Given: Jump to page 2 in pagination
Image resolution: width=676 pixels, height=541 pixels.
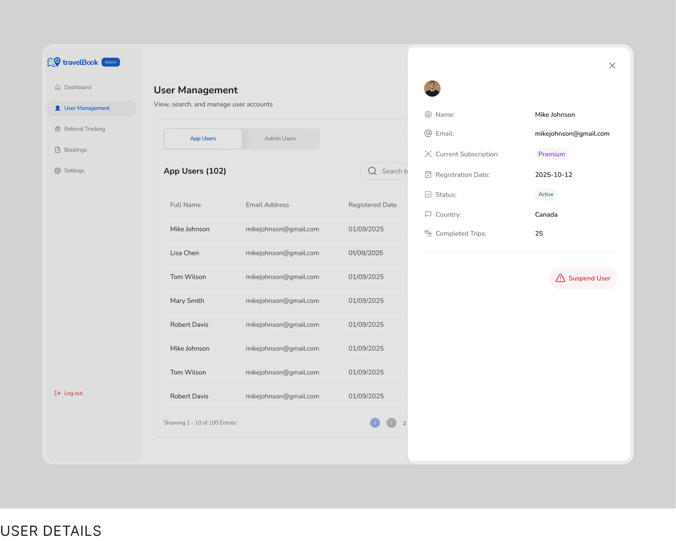Looking at the screenshot, I should coord(404,423).
